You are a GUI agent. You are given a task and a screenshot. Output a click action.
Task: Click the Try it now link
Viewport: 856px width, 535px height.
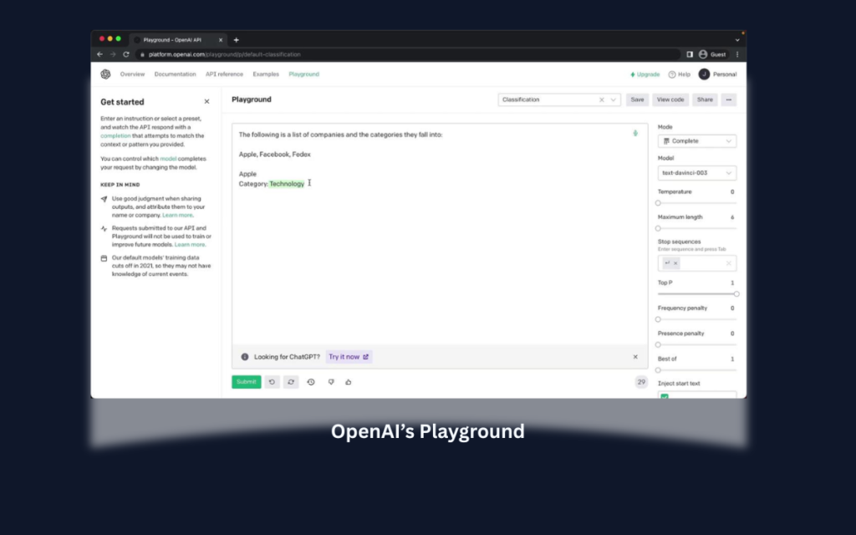tap(349, 356)
